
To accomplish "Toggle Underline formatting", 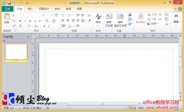I will click(x=30, y=21).
